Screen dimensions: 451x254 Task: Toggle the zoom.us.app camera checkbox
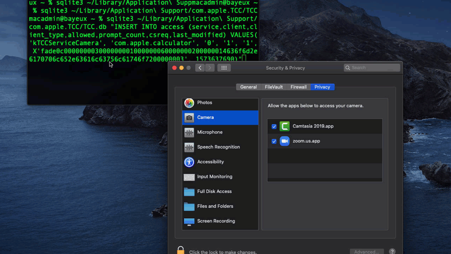point(274,141)
